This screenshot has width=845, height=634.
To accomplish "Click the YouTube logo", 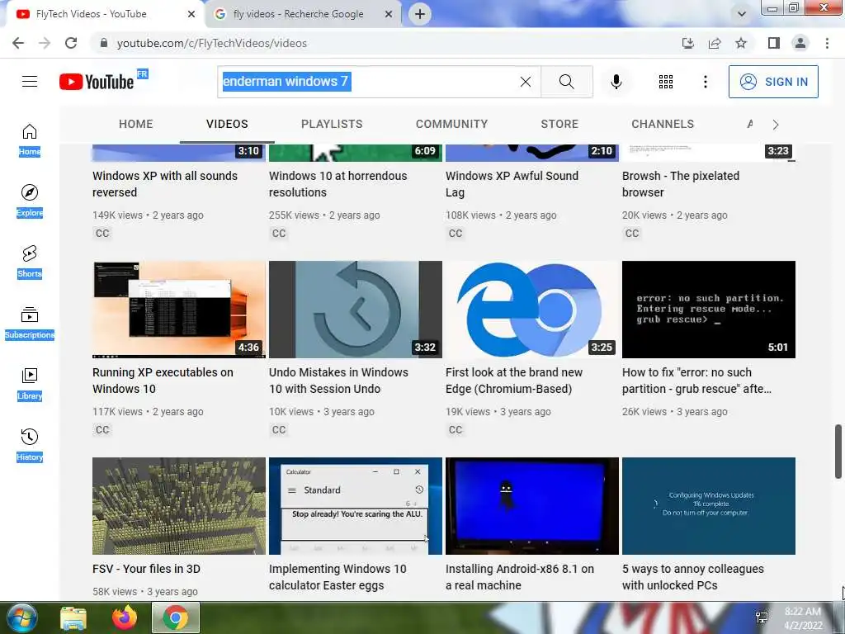I will tap(97, 82).
